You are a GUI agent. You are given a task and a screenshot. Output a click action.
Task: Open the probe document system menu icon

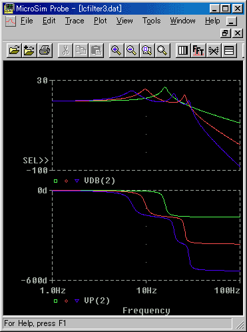coord(11,21)
